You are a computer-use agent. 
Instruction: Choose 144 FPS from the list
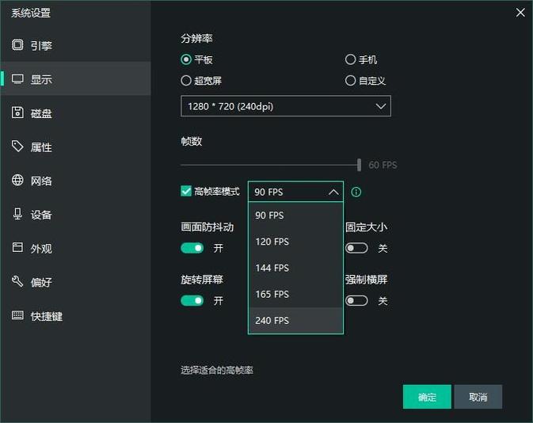coord(295,268)
